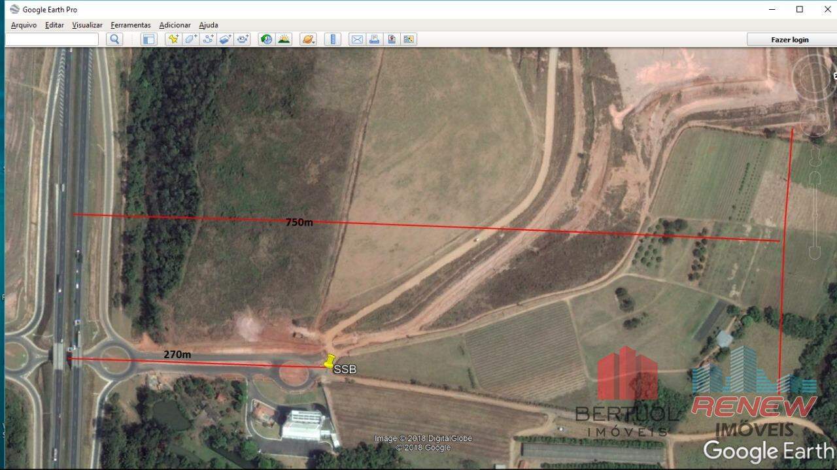Show historical imagery clock tool

[266, 39]
